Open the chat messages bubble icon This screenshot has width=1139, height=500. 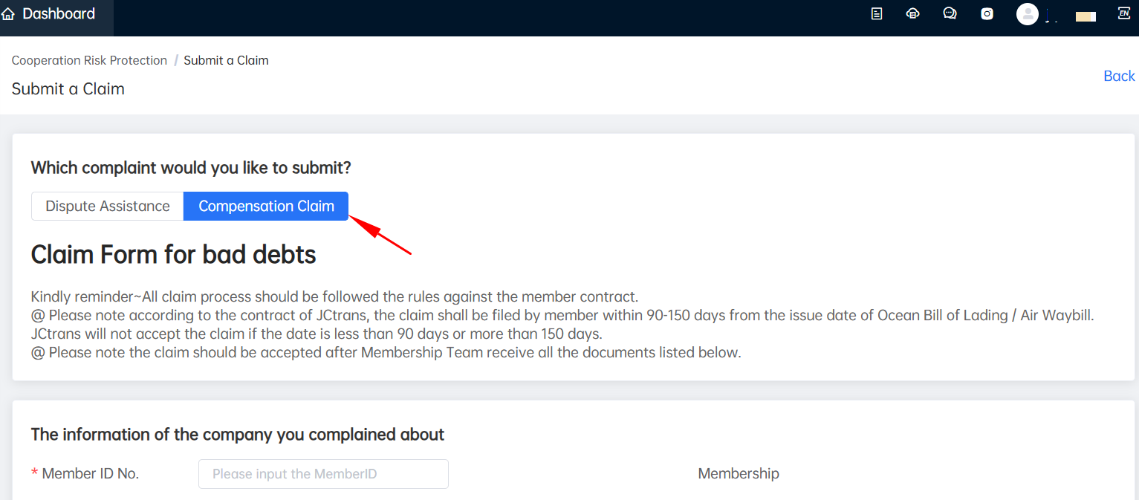coord(950,13)
